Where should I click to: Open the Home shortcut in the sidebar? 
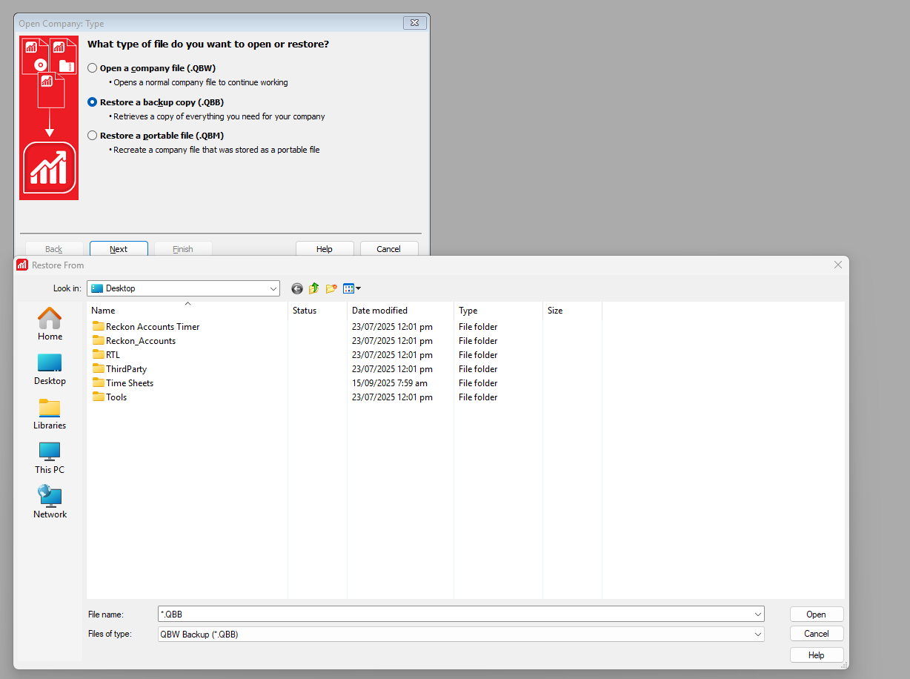(x=49, y=324)
